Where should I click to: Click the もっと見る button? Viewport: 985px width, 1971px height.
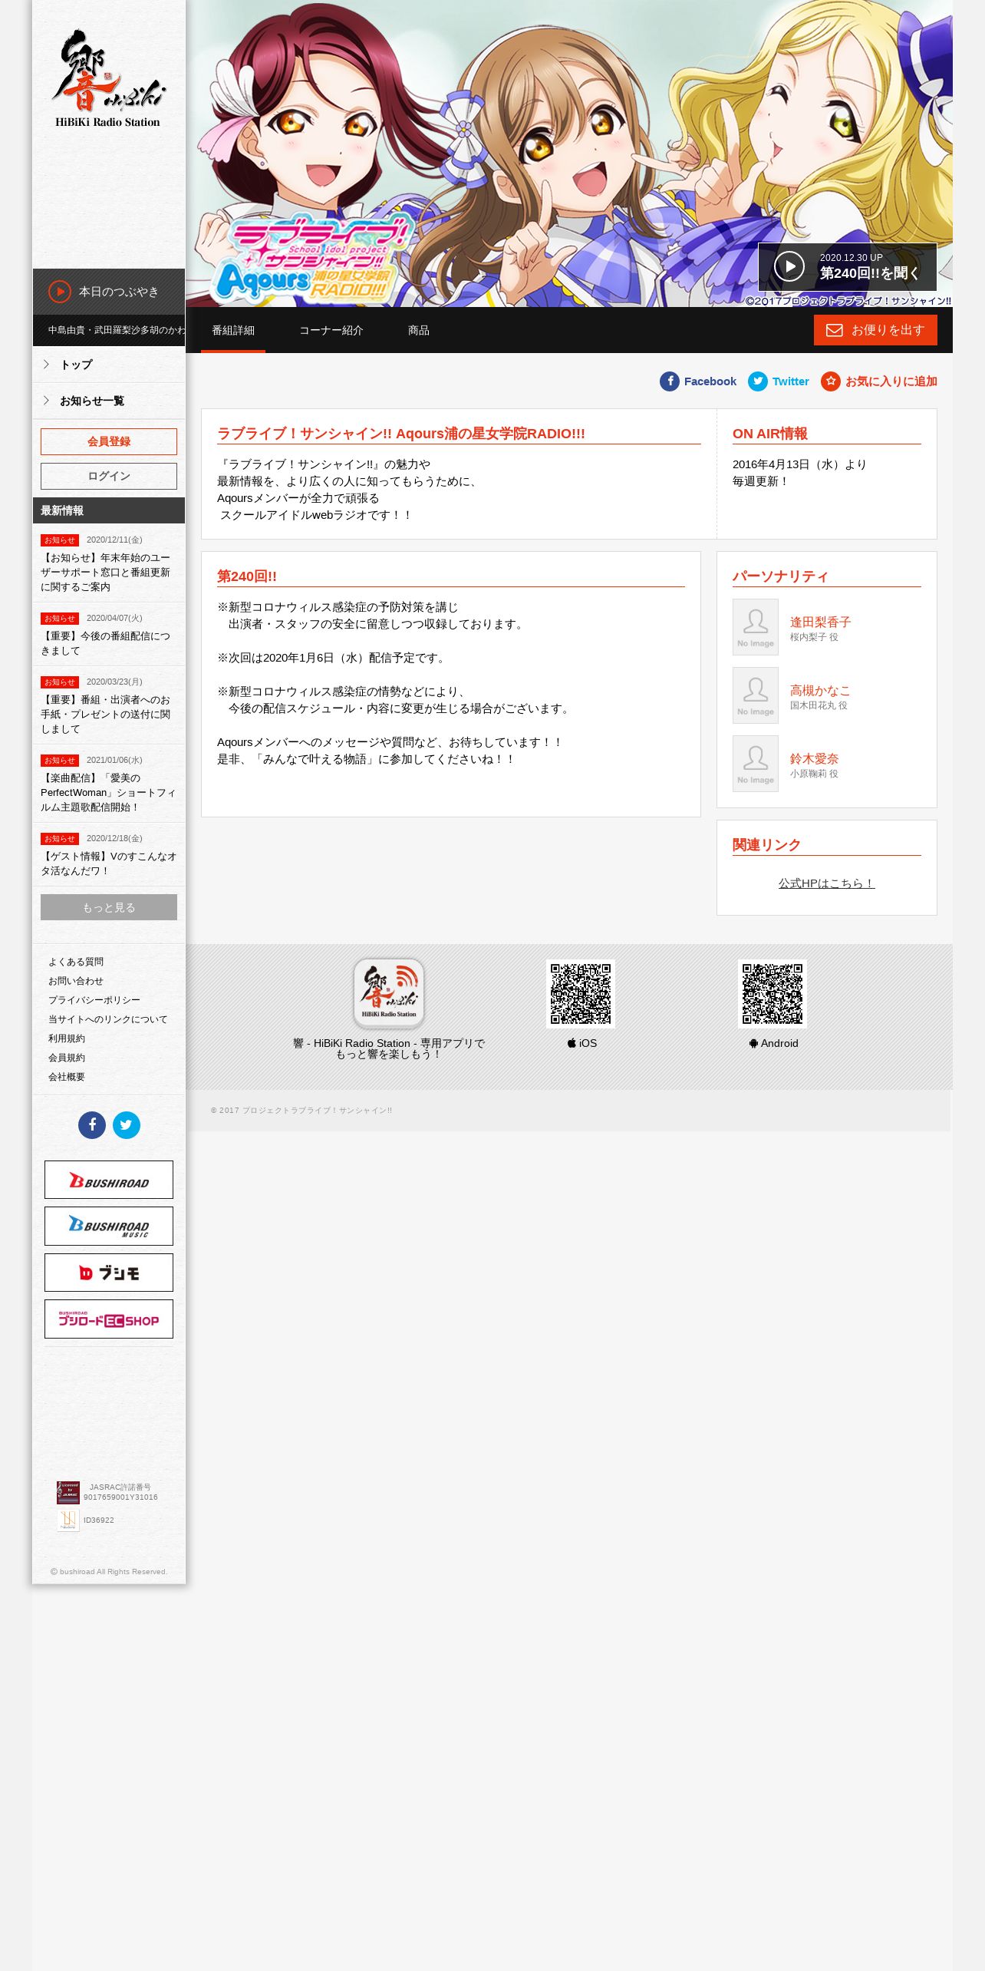click(x=109, y=907)
